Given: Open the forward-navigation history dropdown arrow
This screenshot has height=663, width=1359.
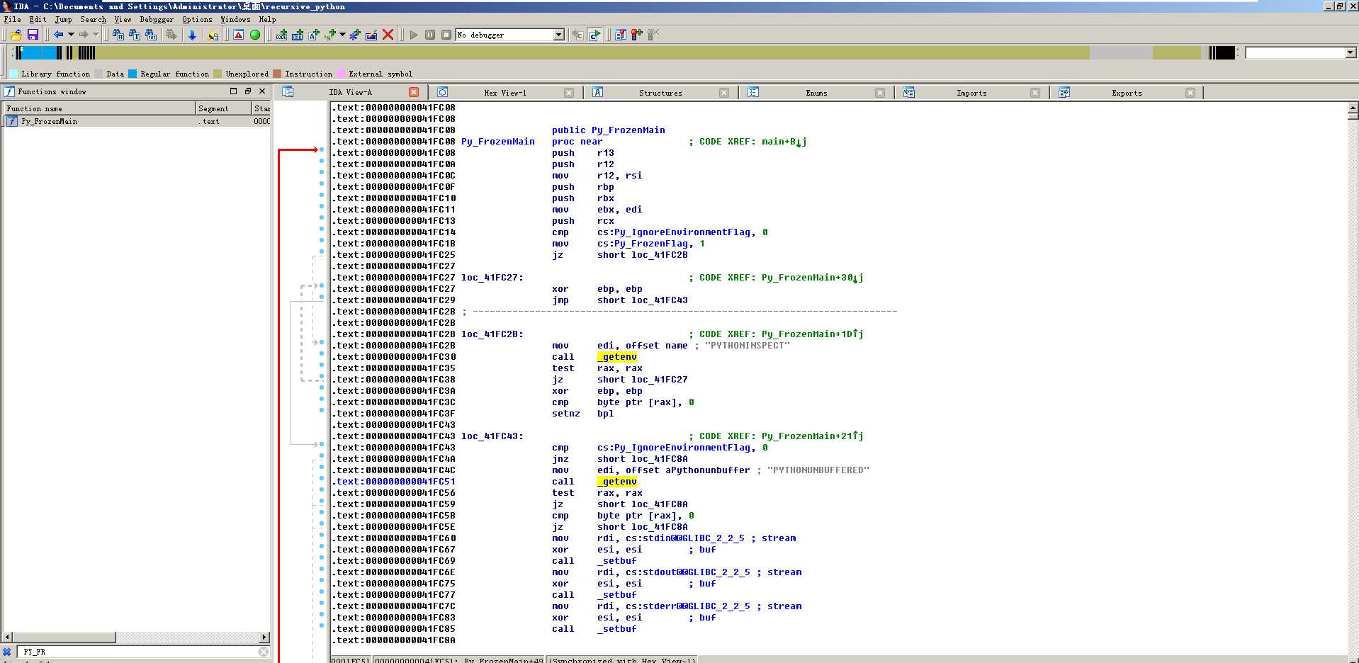Looking at the screenshot, I should pos(96,35).
